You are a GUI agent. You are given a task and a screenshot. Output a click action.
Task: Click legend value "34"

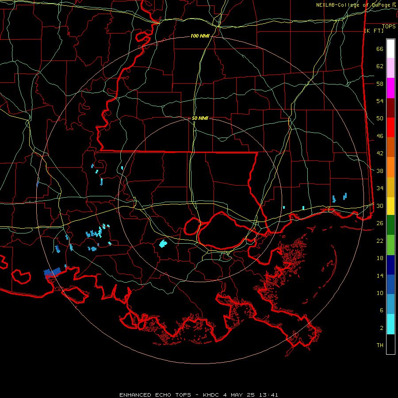pos(380,188)
